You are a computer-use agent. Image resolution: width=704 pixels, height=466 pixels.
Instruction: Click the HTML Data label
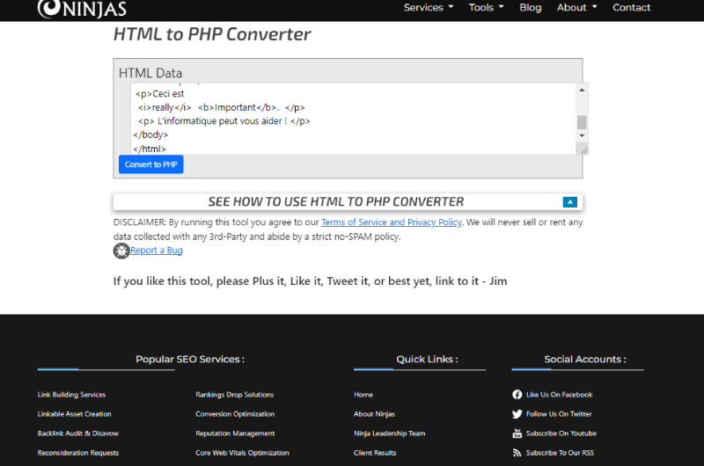(150, 73)
